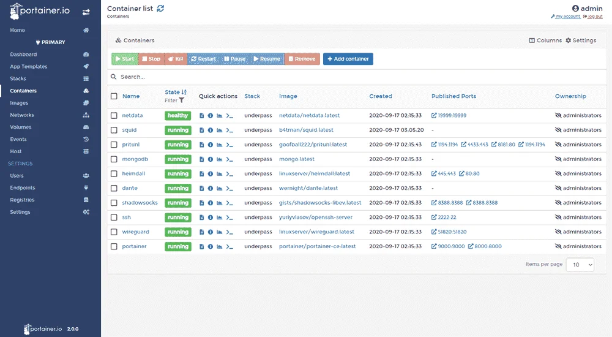Open logs icon for wireguard container
612x337 pixels.
click(202, 232)
